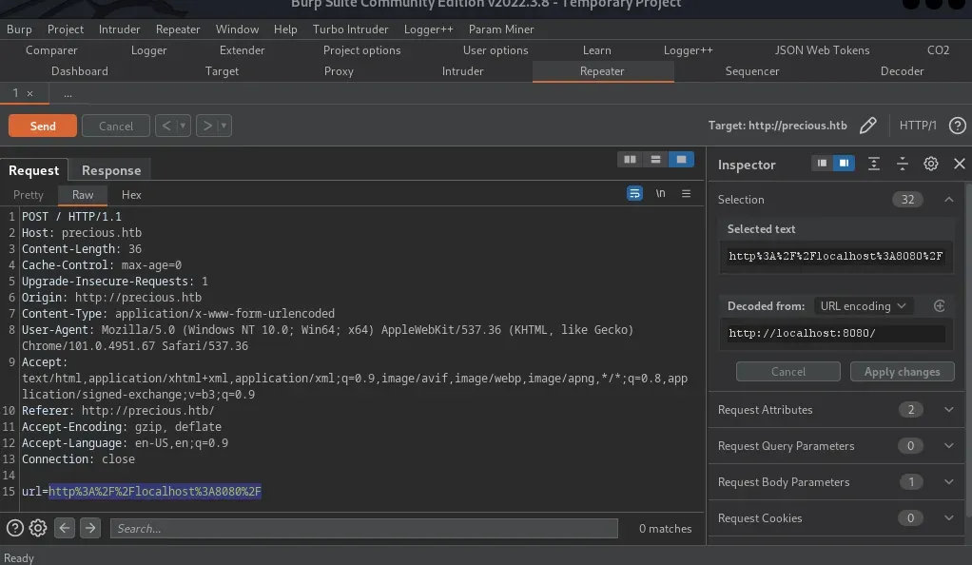Go to previous search match arrow

[65, 528]
